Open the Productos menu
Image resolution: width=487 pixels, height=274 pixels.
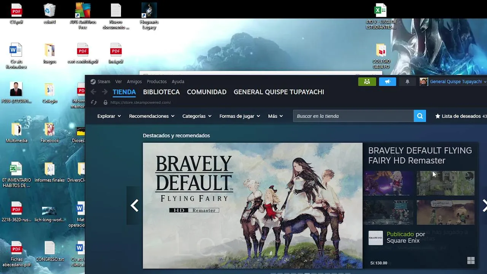pos(157,81)
